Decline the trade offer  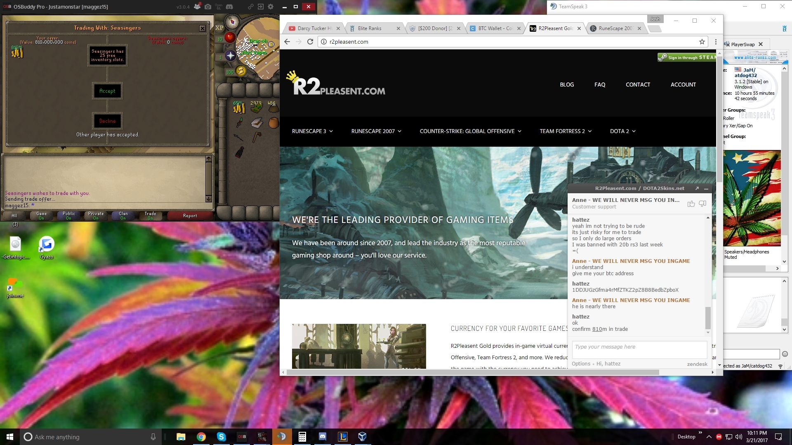coord(107,121)
